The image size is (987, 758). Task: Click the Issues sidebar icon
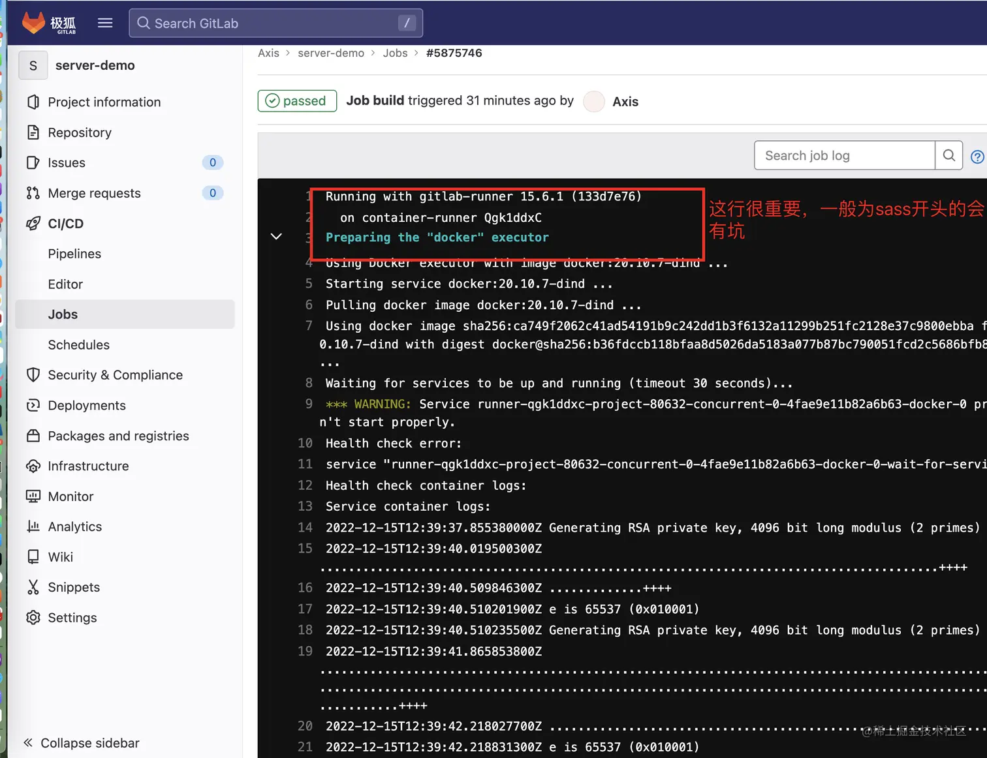coord(33,162)
